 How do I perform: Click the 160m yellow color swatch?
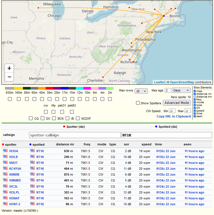tap(18, 88)
